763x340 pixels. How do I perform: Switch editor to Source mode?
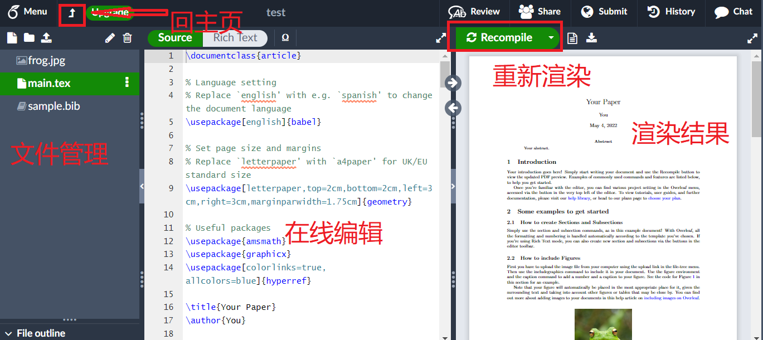(x=175, y=38)
